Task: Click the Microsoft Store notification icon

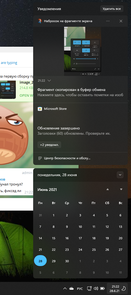Action: (x=40, y=109)
